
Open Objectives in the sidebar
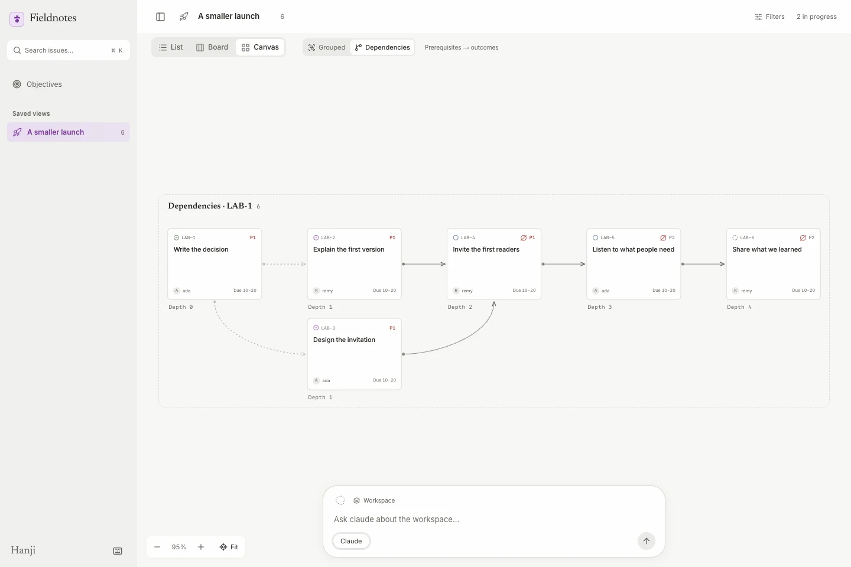coord(69,84)
